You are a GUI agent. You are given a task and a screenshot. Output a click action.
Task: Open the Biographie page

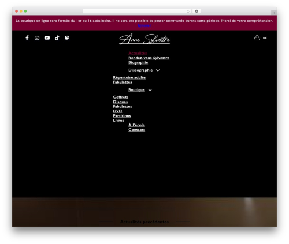[138, 62]
